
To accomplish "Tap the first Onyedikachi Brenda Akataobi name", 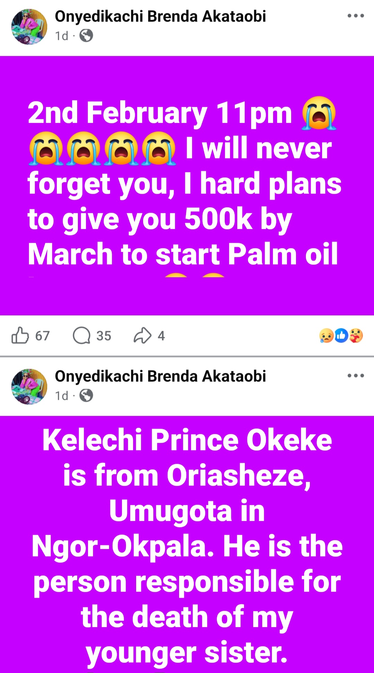I will coord(160,16).
